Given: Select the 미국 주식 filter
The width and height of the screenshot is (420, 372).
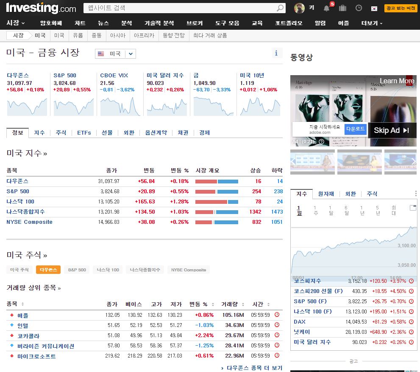Looking at the screenshot, I should click(19, 270).
